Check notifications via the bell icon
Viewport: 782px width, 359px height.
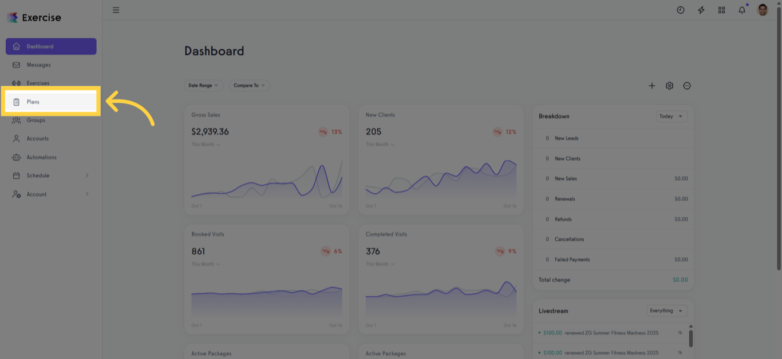[742, 10]
